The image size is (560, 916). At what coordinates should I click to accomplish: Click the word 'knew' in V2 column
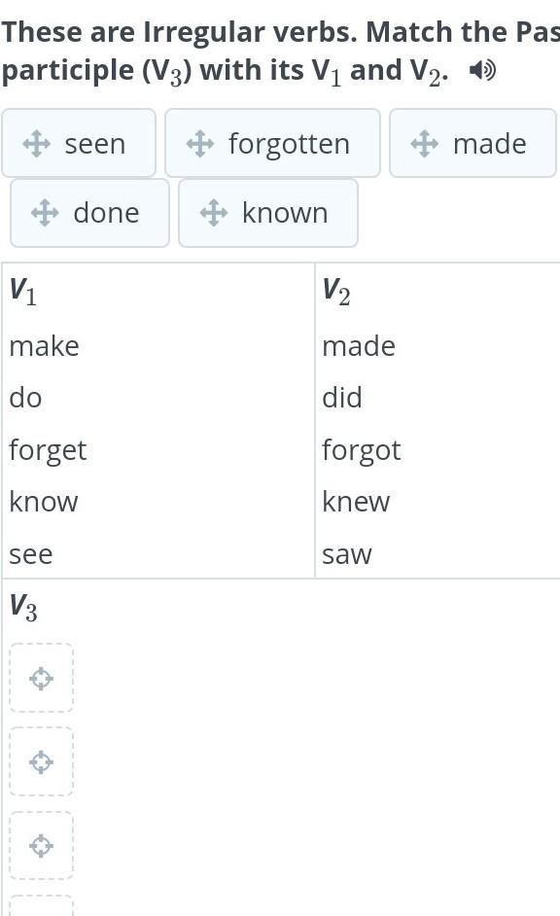point(356,501)
